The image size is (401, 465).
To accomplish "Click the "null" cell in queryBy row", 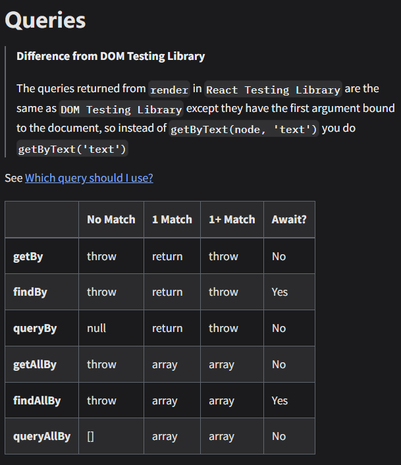I will pyautogui.click(x=96, y=328).
